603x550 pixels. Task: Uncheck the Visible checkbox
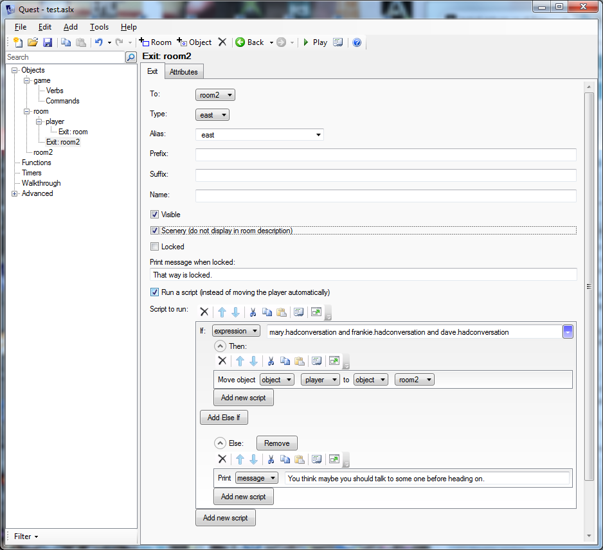154,215
